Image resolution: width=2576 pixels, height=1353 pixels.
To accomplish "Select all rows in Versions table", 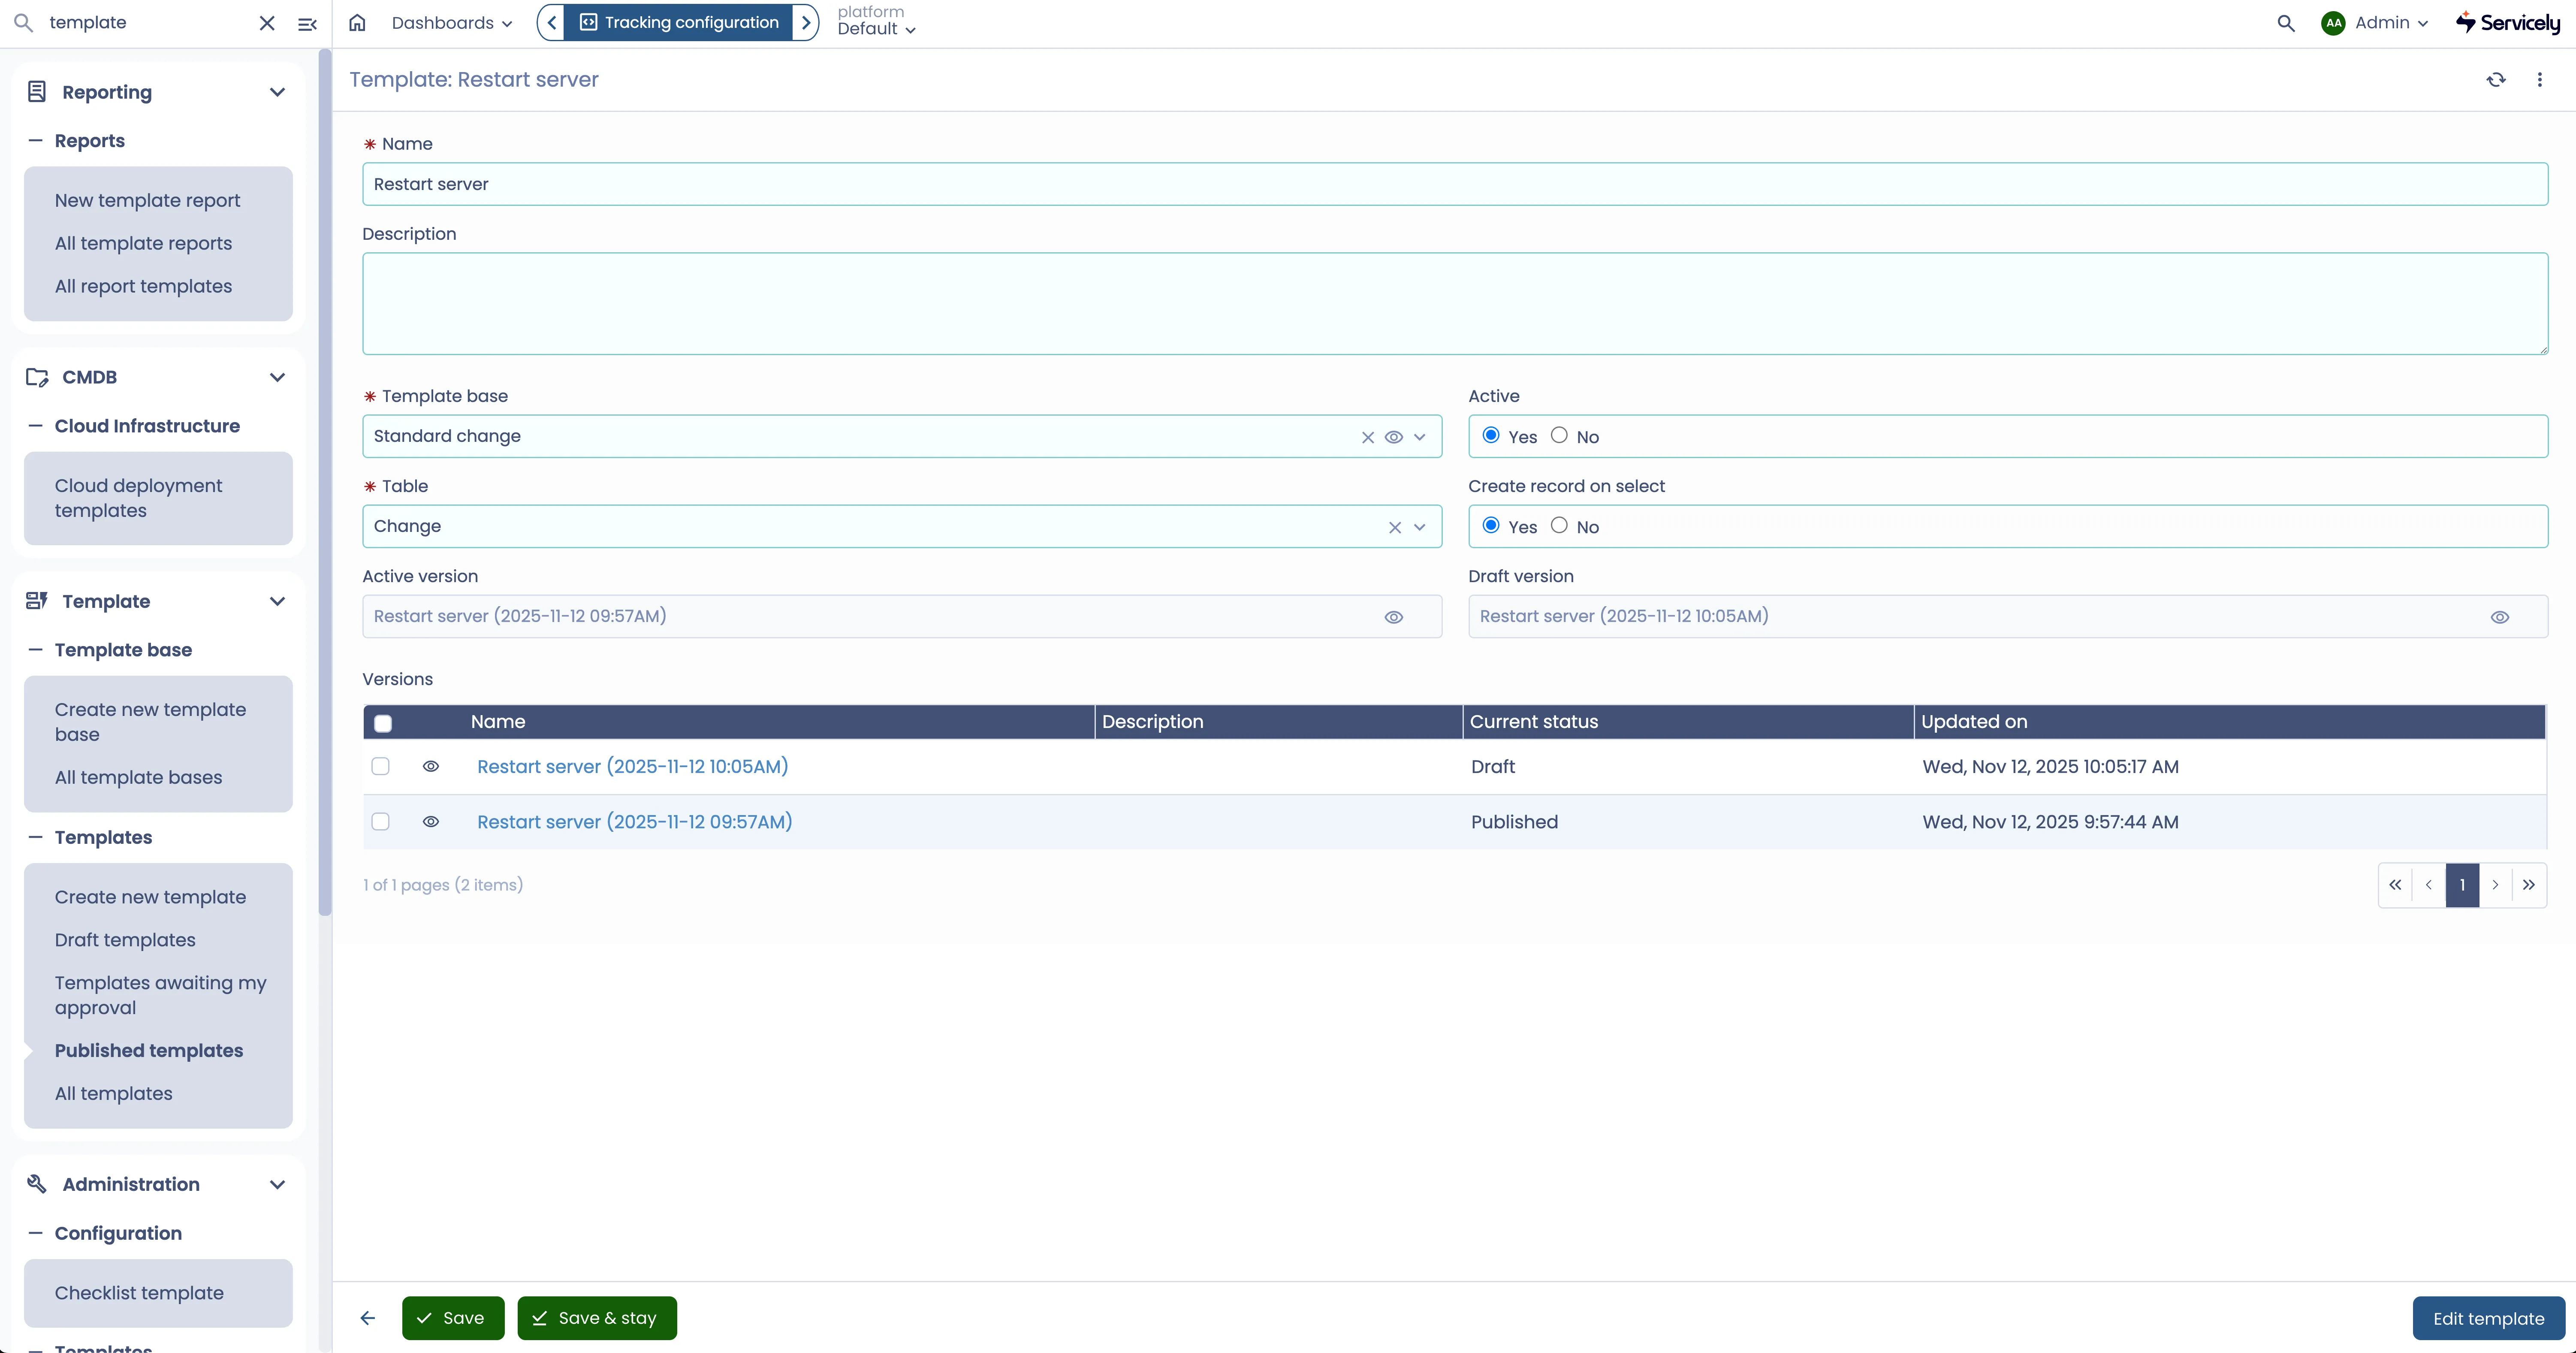I will tap(383, 723).
